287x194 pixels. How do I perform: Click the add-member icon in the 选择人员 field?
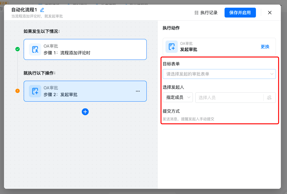coord(269,98)
